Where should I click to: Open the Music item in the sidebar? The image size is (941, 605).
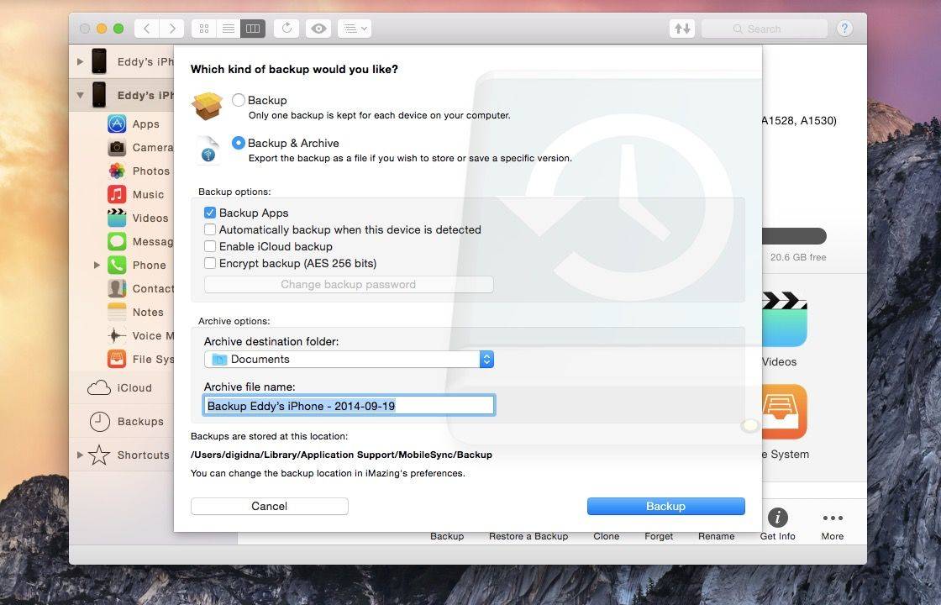click(x=148, y=194)
